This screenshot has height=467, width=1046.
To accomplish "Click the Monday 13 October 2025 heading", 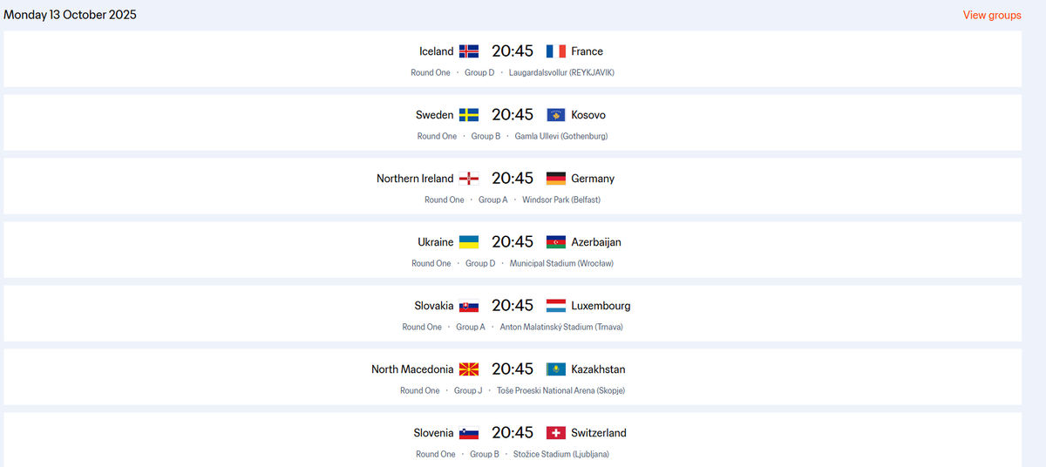I will (70, 15).
